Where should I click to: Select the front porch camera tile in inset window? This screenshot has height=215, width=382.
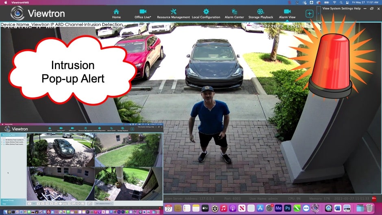point(128,184)
